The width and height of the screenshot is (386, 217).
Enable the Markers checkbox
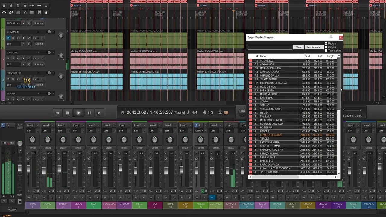coord(326,47)
